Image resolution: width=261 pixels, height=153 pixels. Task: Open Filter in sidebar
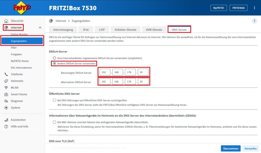pos(14,48)
